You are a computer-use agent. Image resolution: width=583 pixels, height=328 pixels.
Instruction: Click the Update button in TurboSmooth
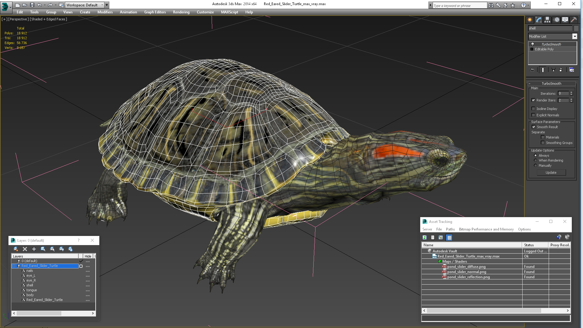pyautogui.click(x=552, y=172)
